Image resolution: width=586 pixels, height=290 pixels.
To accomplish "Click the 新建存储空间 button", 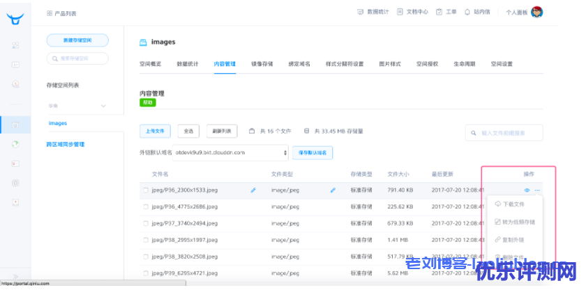I will click(77, 40).
